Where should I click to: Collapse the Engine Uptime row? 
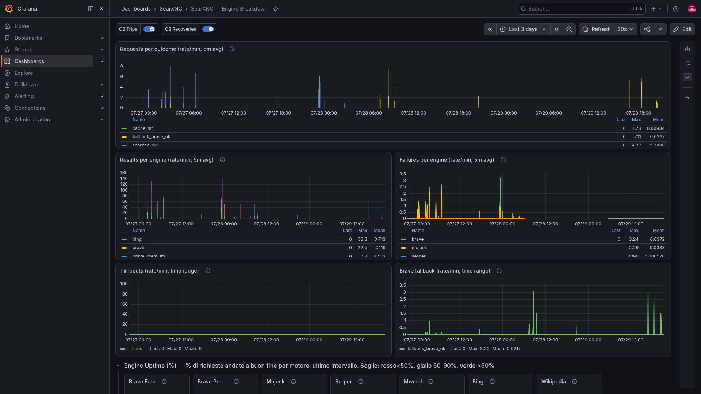click(118, 366)
